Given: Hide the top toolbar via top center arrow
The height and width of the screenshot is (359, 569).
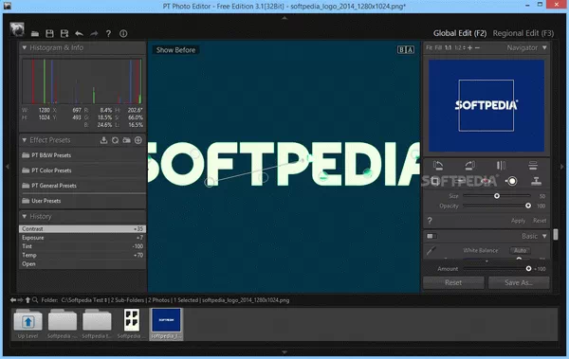Looking at the screenshot, I should (284, 17).
